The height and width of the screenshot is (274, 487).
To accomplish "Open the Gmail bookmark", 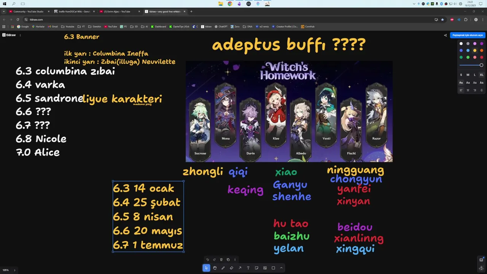I will 53,27.
